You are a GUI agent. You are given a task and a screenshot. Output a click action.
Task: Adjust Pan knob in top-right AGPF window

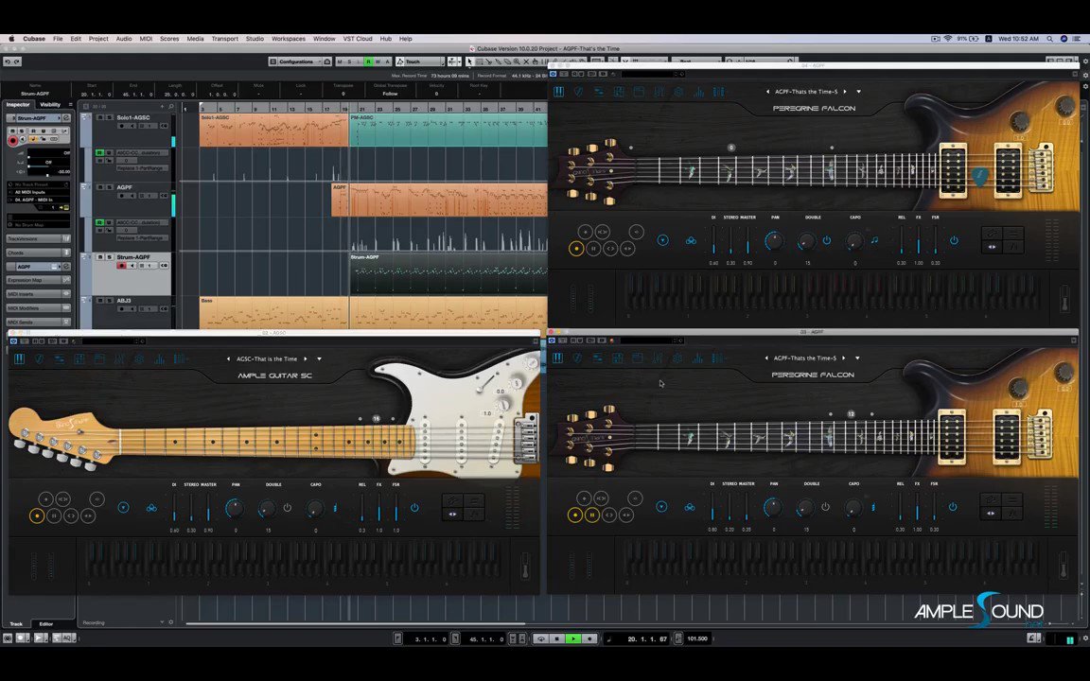click(x=774, y=241)
